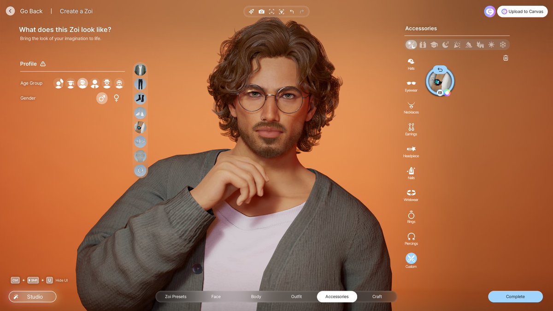Select the wristwatch thumbnail in outfit strip
The height and width of the screenshot is (311, 553).
click(x=140, y=127)
